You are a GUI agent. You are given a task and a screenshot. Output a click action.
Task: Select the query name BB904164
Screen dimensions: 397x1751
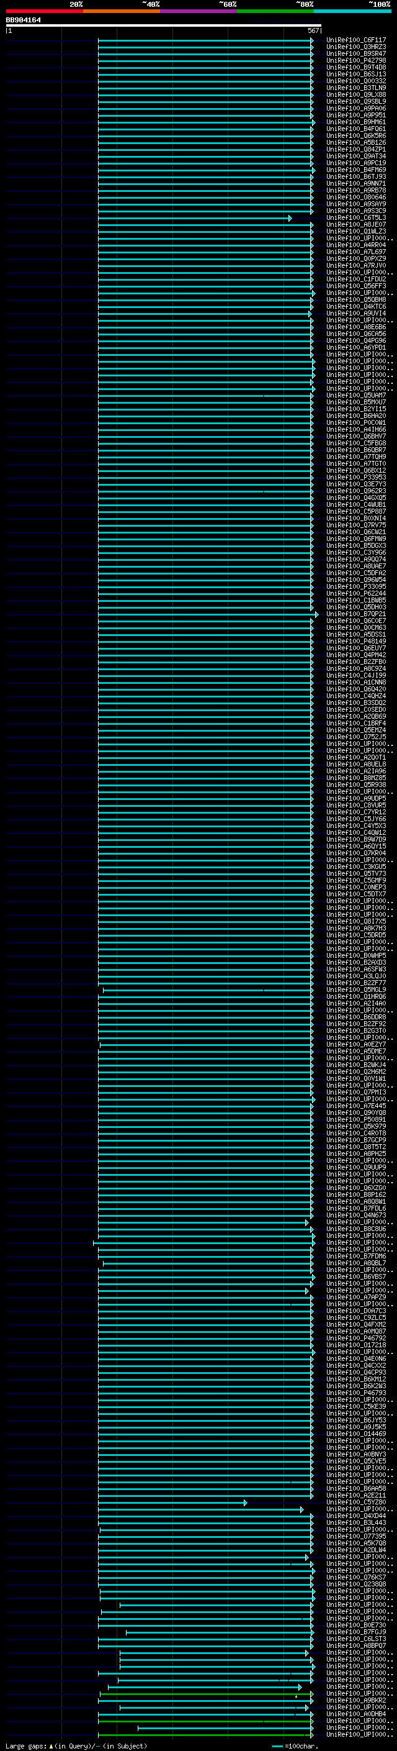(23, 20)
